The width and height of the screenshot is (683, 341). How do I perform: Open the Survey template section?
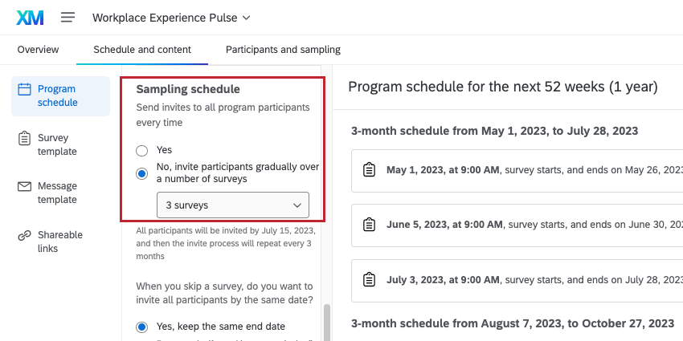[x=57, y=144]
